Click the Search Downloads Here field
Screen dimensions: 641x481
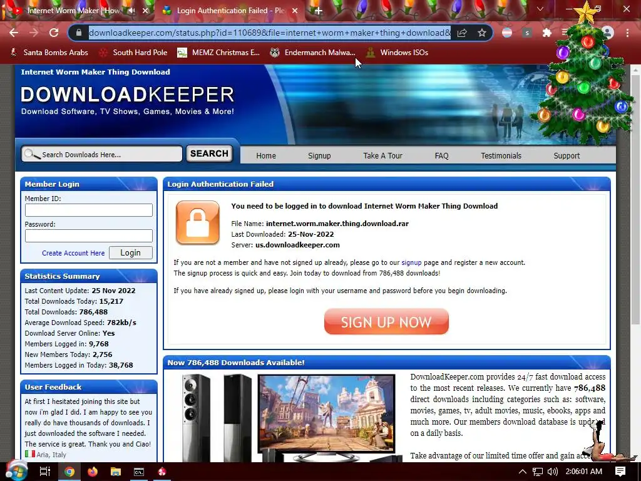pyautogui.click(x=102, y=154)
